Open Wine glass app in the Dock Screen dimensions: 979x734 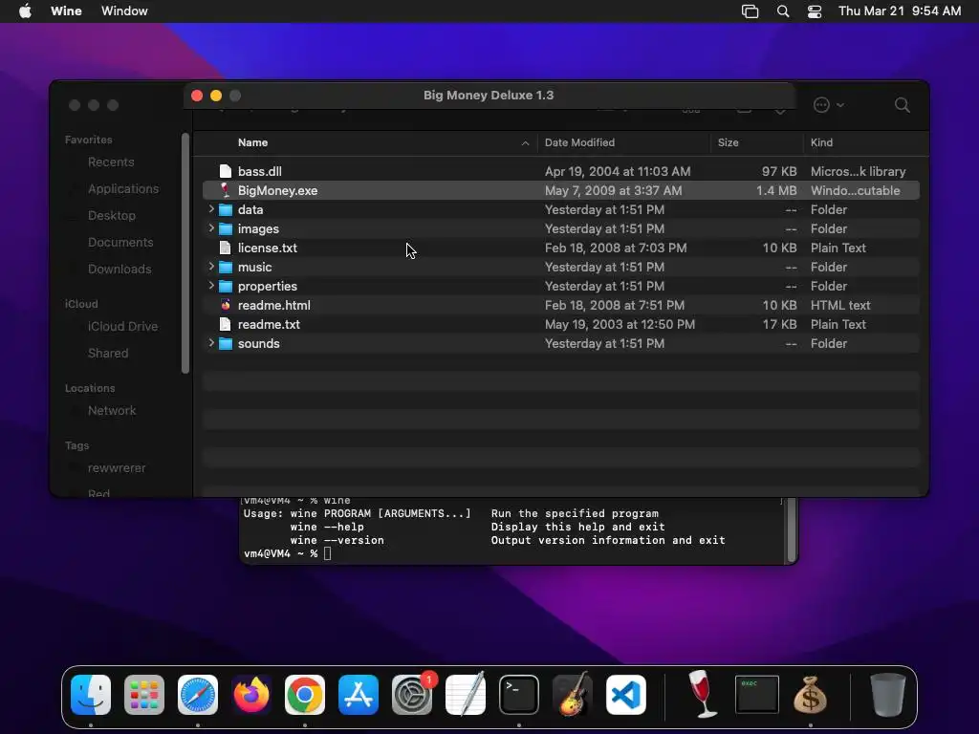coord(703,694)
